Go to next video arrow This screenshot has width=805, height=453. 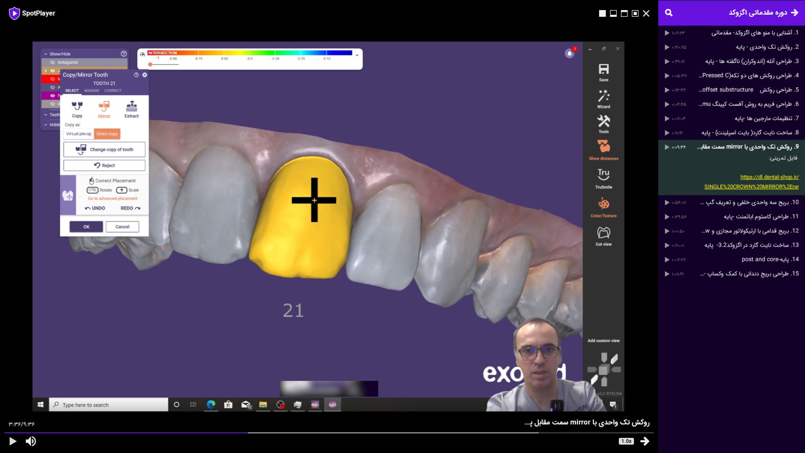tap(645, 441)
